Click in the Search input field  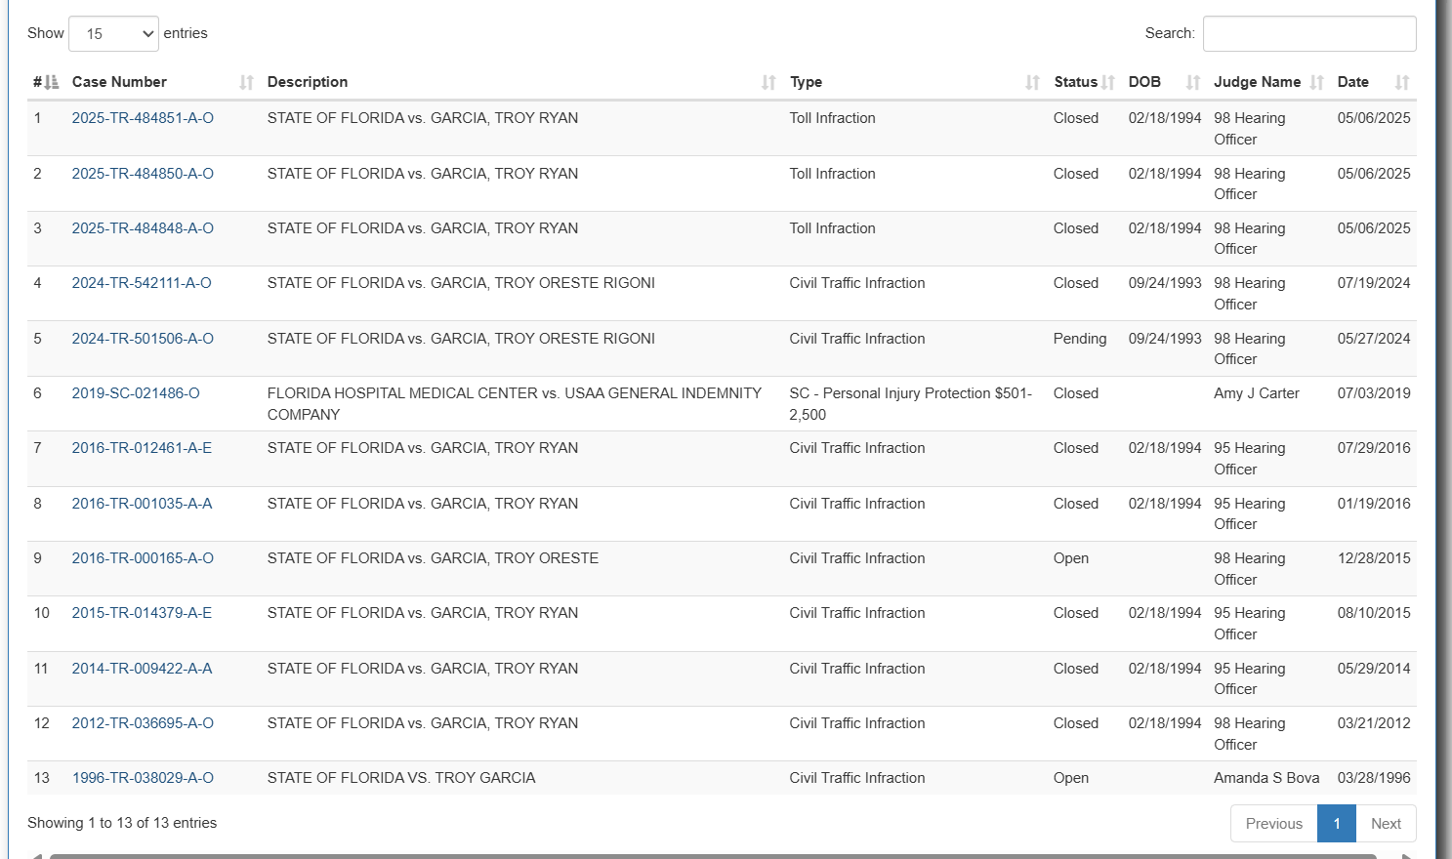1308,34
